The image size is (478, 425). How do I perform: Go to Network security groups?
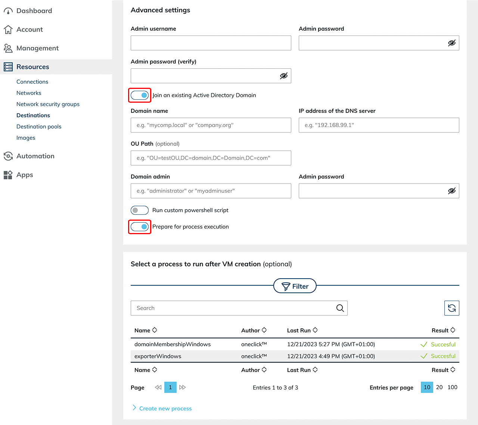(x=48, y=104)
